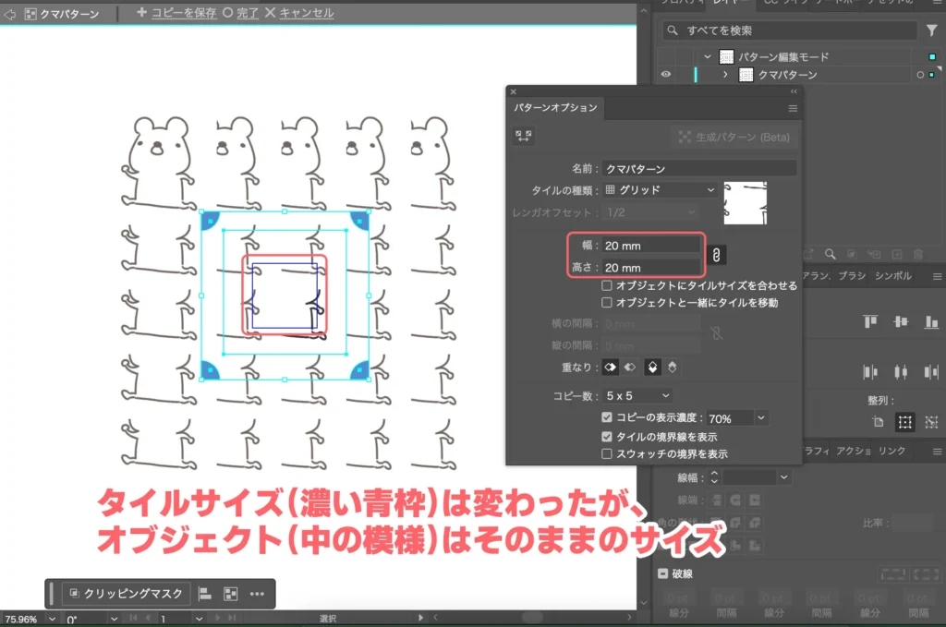Screen dimensions: 946x627
Task: Click the align icon in floating taskbar
Action: (x=206, y=593)
